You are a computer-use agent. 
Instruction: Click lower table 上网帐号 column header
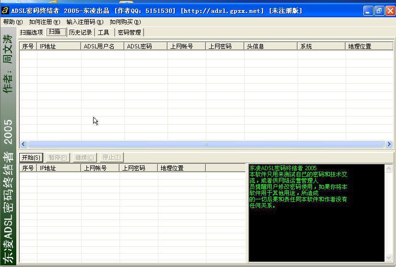point(100,168)
